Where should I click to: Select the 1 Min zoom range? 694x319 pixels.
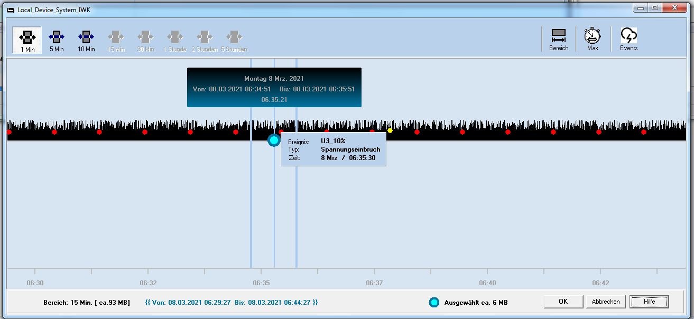[x=27, y=40]
